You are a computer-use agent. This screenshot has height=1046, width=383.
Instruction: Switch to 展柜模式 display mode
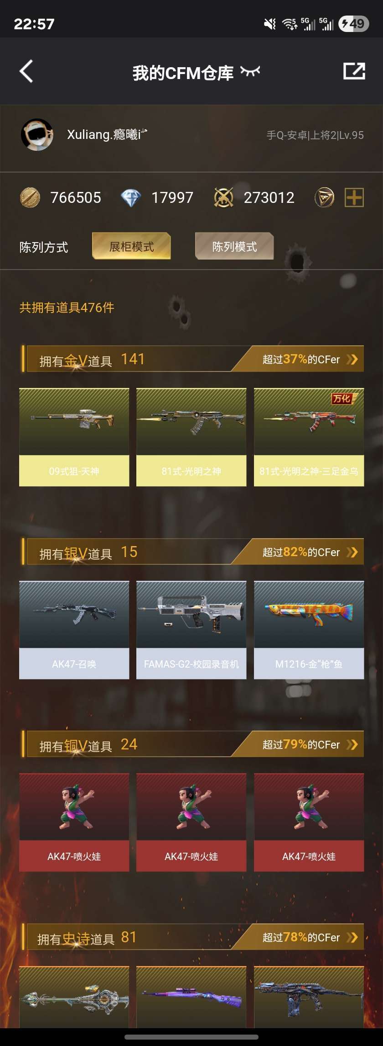point(131,246)
